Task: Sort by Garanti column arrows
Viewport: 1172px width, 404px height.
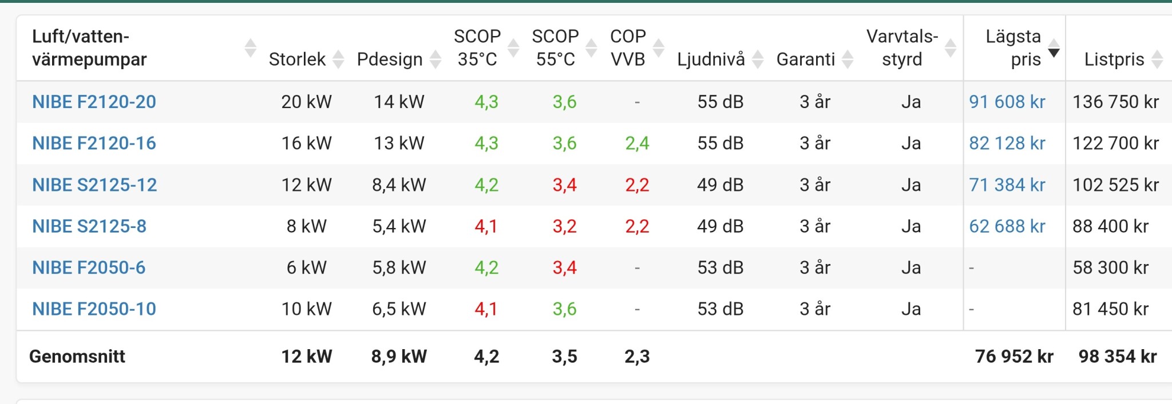Action: pos(848,59)
